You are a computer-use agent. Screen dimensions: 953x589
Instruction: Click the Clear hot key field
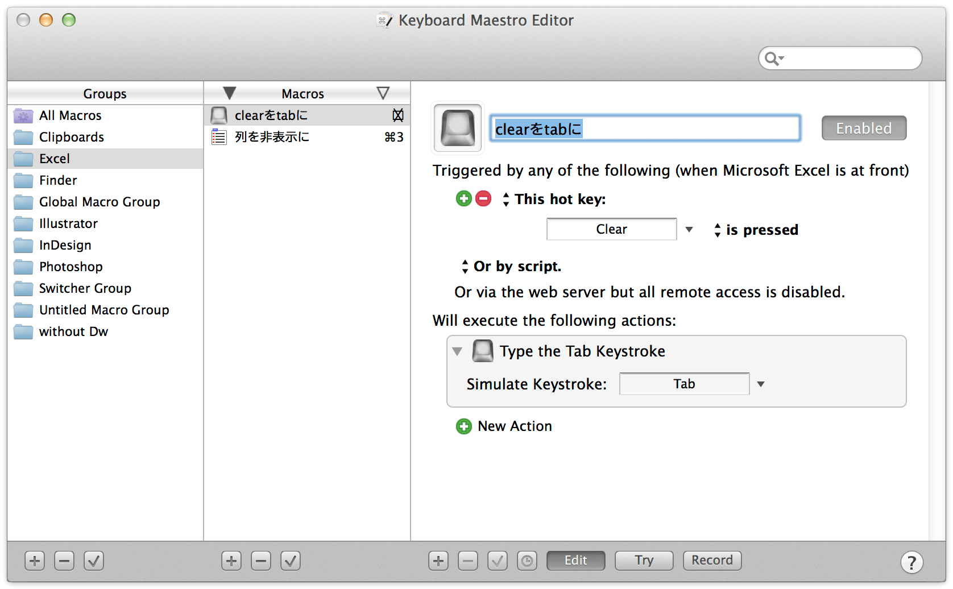612,229
